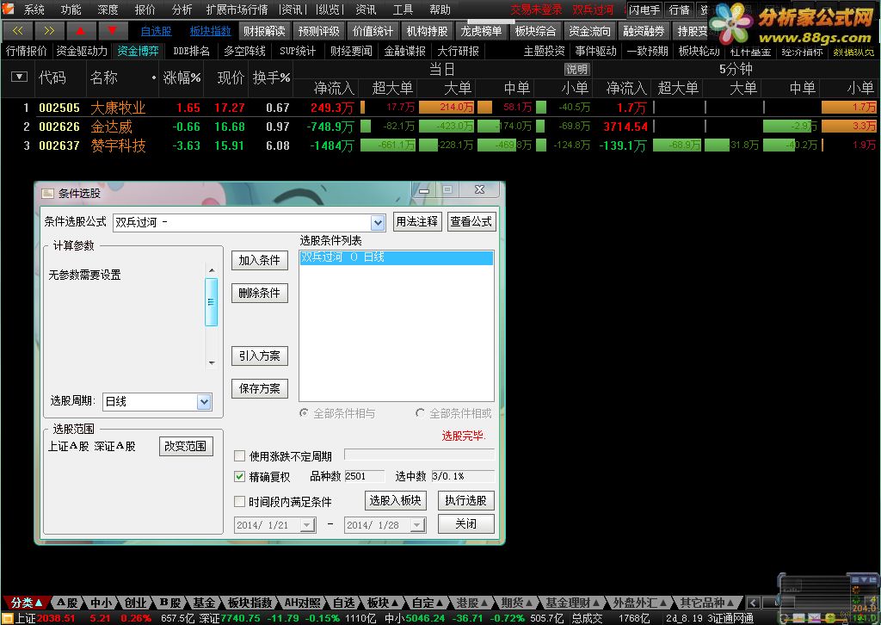Select 双兵过河 0 日线 in condition list
This screenshot has height=625, width=881.
396,257
